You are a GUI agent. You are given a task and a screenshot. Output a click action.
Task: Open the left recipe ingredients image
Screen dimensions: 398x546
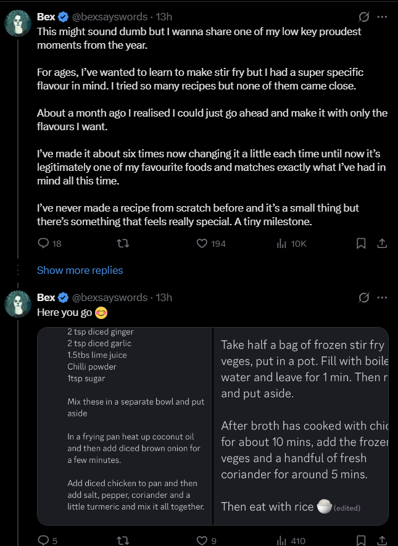coord(125,426)
